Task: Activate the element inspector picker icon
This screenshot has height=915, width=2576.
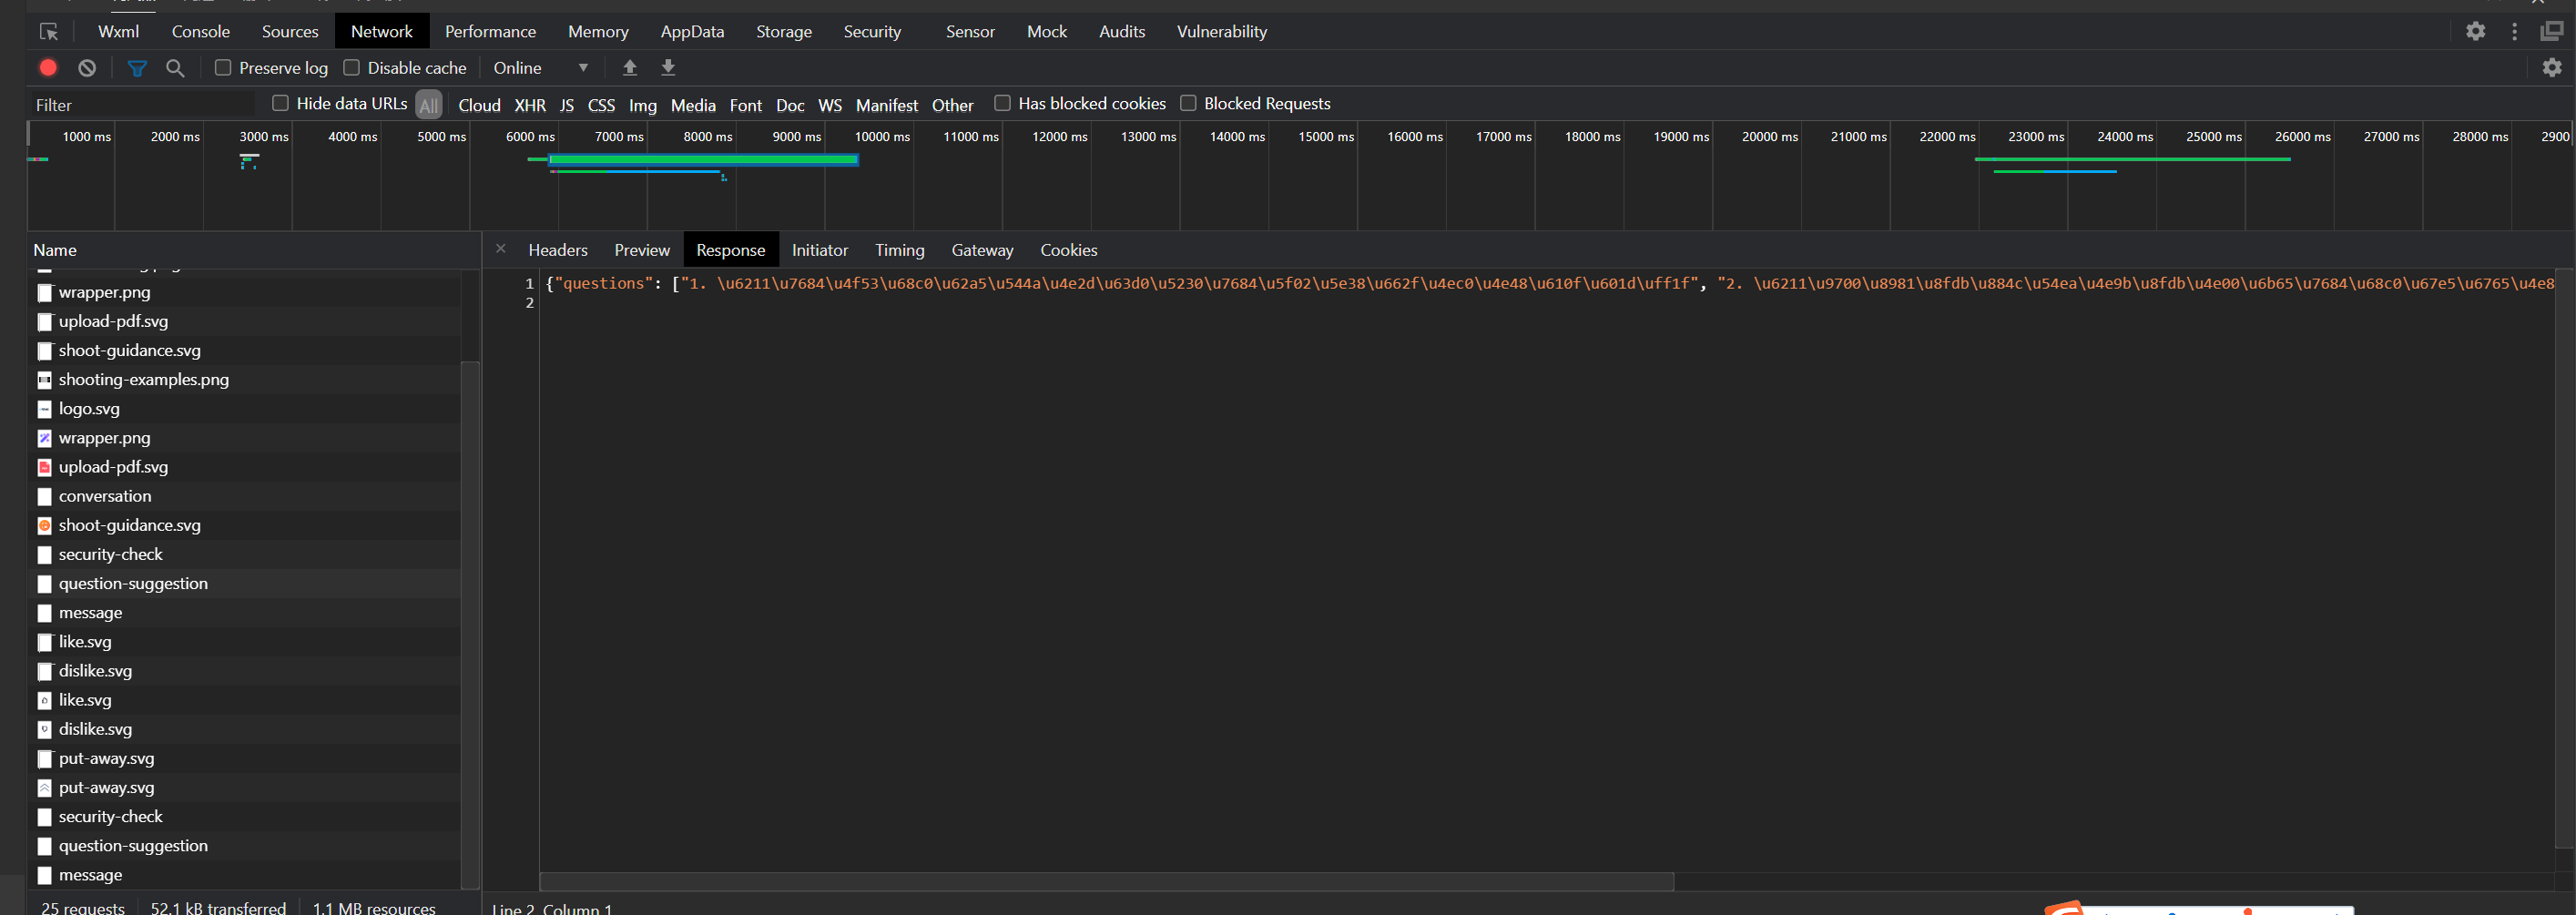Action: point(48,32)
